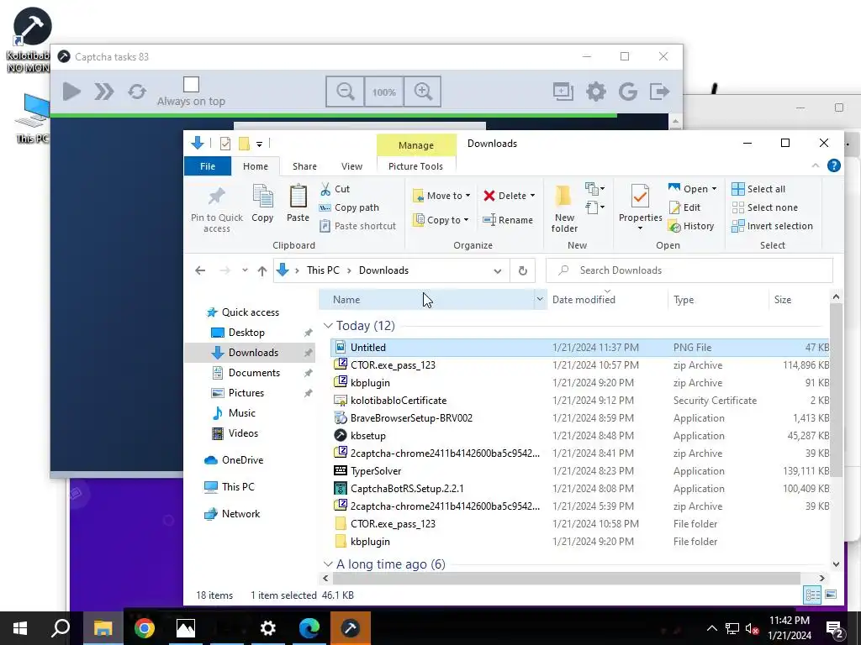Image resolution: width=861 pixels, height=645 pixels.
Task: Open the Windows Start menu
Action: tap(20, 628)
